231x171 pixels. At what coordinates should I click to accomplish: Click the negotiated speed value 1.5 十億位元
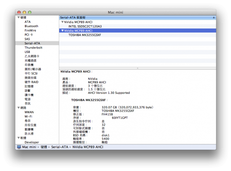click(97, 89)
